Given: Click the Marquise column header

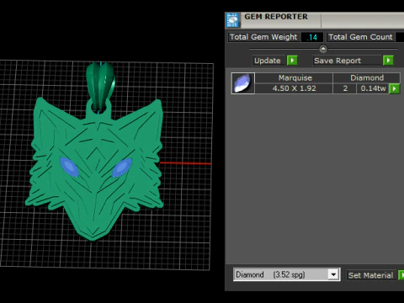Looking at the screenshot, I should (x=294, y=77).
